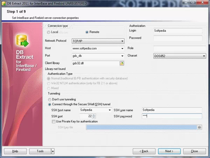Browse for client library file icon
The image size is (210, 158).
pyautogui.click(x=122, y=63)
